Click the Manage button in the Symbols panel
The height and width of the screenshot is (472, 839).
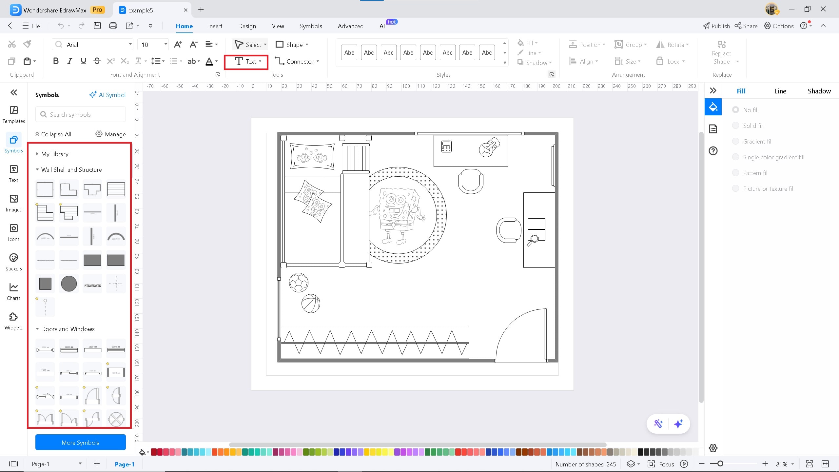111,134
